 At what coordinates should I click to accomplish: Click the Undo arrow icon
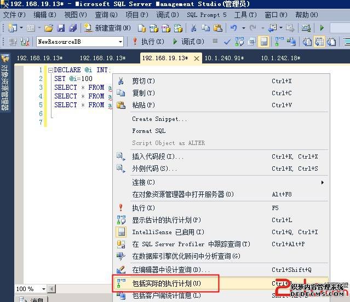pyautogui.click(x=234, y=28)
